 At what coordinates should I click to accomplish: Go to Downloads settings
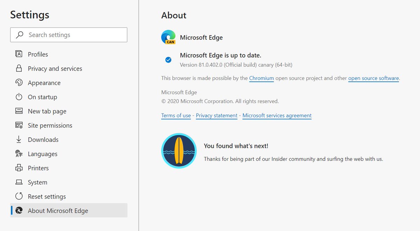[x=69, y=139]
